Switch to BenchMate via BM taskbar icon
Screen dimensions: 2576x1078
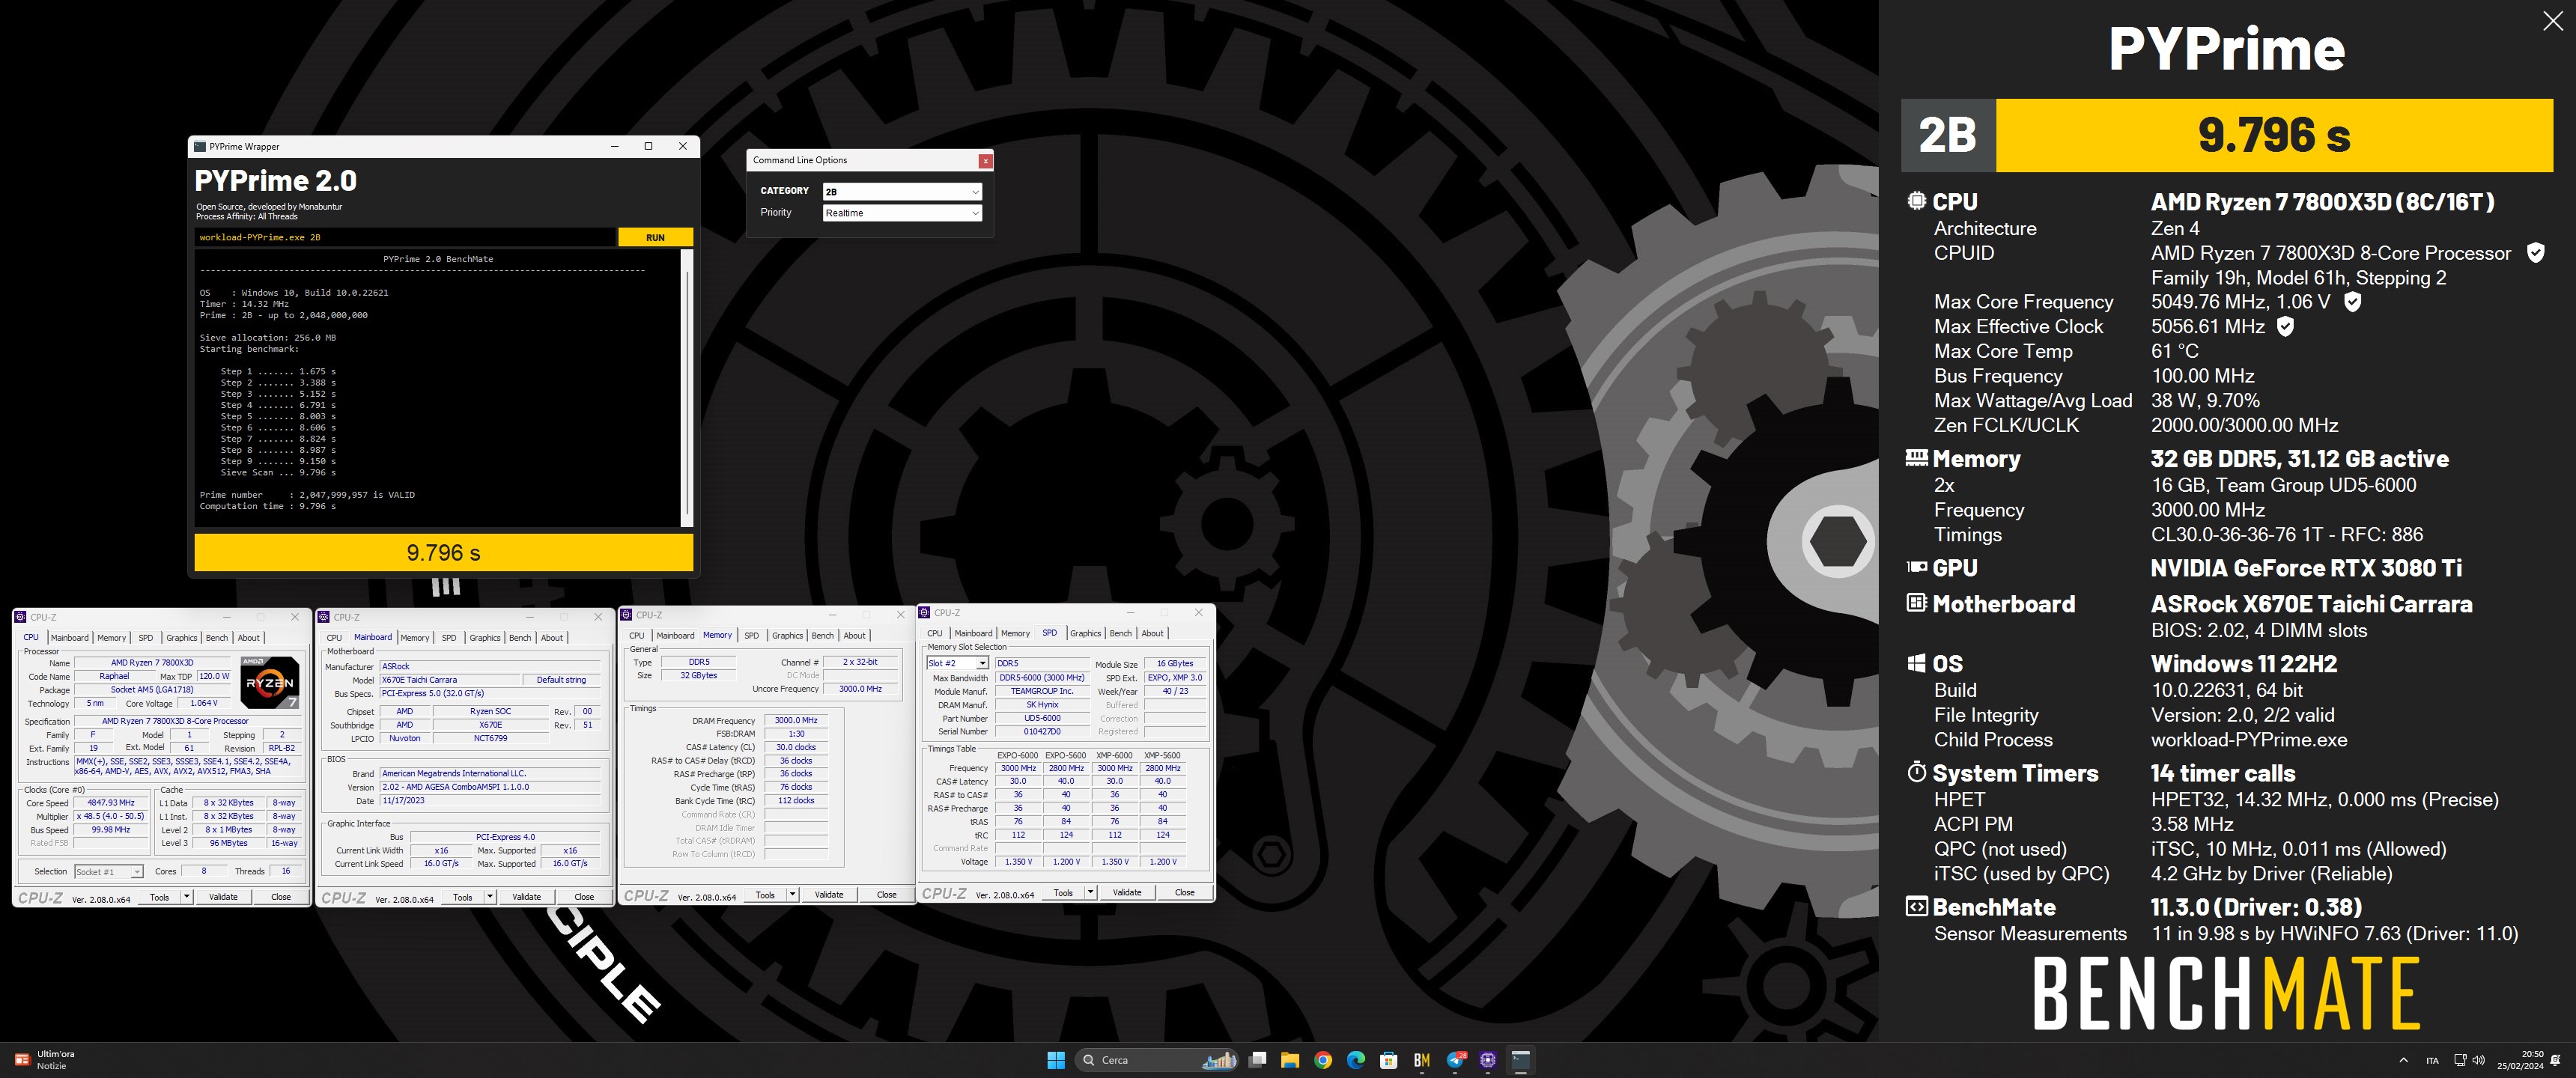(1422, 1060)
